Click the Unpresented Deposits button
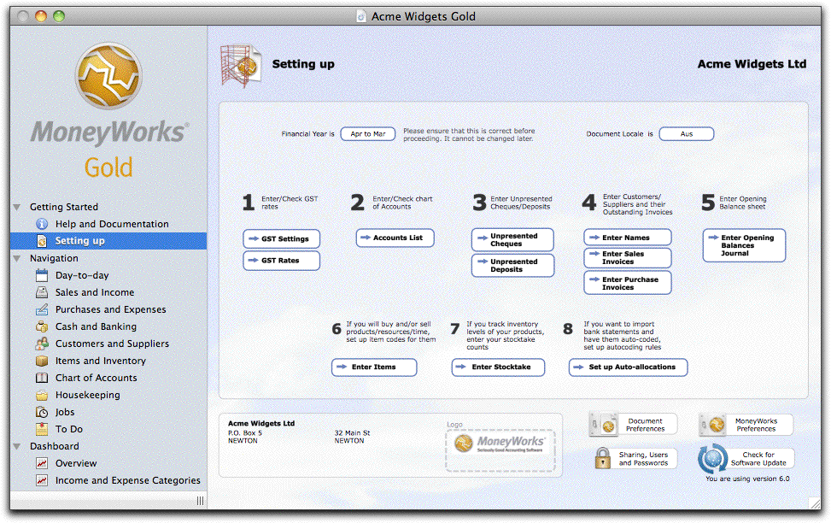This screenshot has height=523, width=831. [x=512, y=265]
